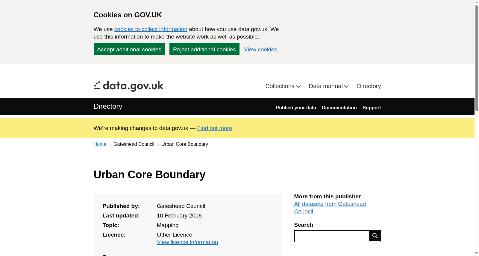This screenshot has width=479, height=256.
Task: Click the Urban Core Boundary page heading
Action: (x=149, y=175)
